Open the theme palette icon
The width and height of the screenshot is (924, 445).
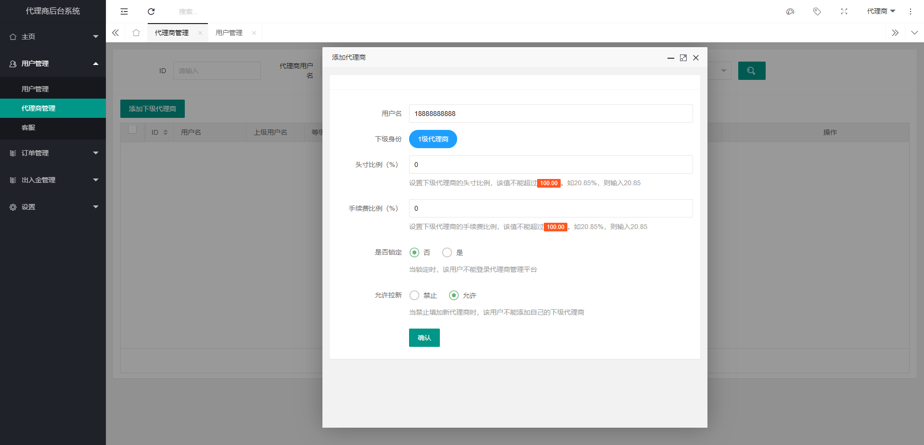tap(790, 12)
